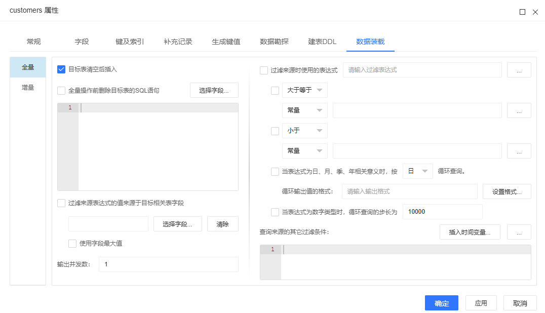Click the 应用 button
This screenshot has height=313, width=545.
[x=481, y=303]
